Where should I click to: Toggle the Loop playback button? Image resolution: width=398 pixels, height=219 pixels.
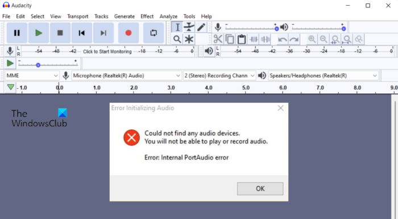(154, 33)
